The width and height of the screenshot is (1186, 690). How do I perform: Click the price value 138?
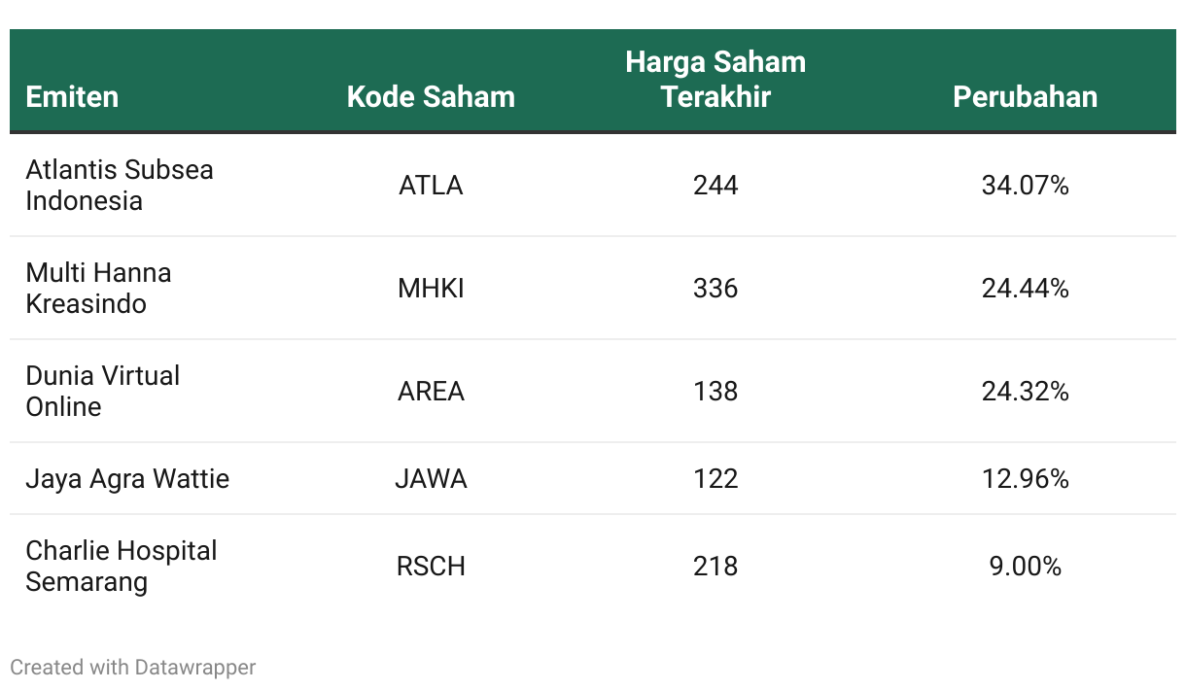[715, 391]
